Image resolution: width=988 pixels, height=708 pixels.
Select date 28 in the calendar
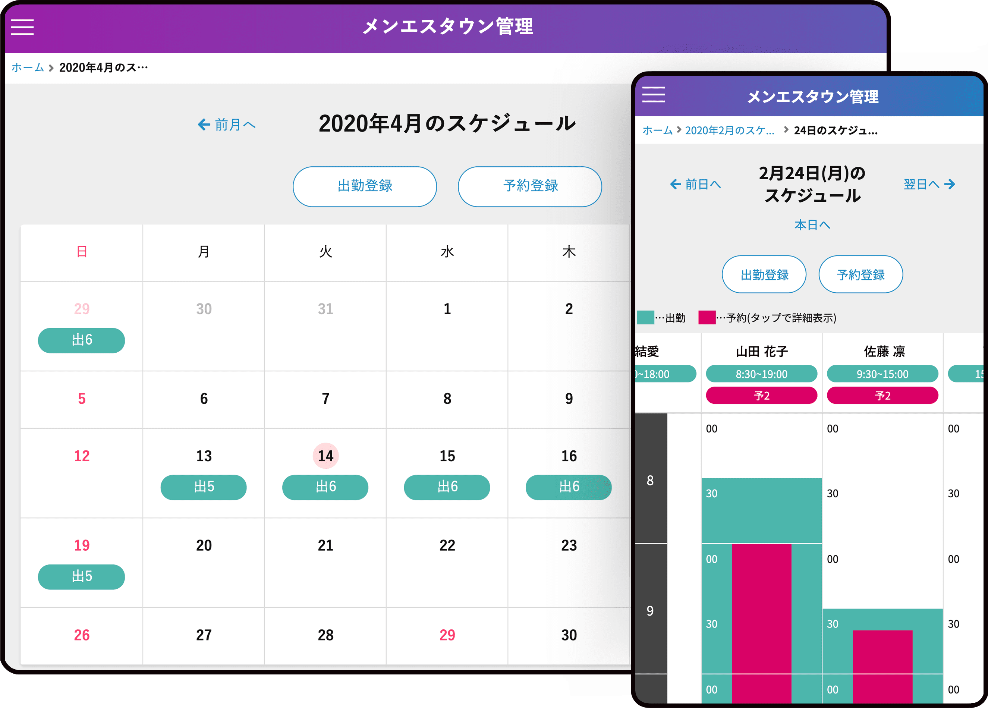325,635
